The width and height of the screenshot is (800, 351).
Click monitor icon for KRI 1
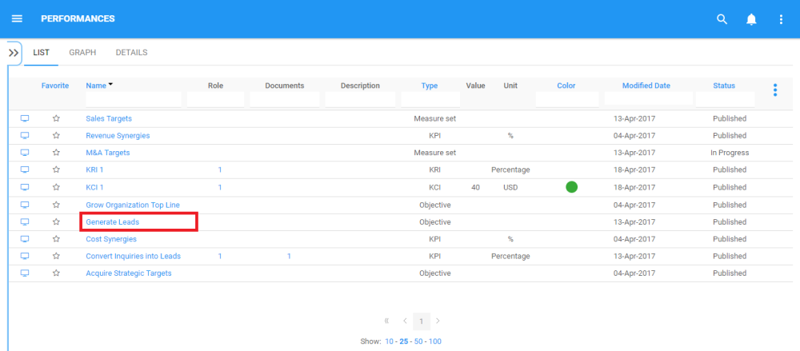pyautogui.click(x=25, y=170)
